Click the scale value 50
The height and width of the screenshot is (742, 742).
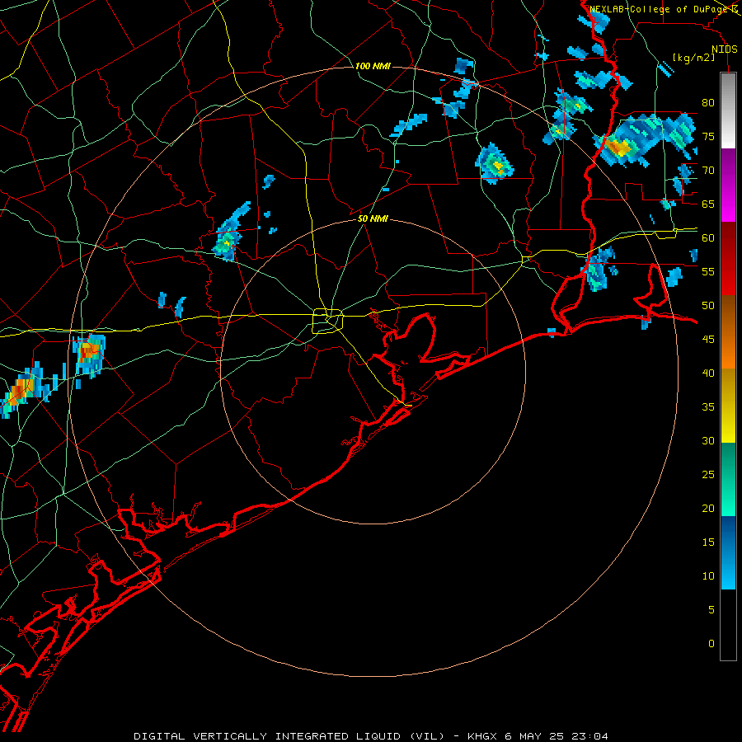(x=708, y=305)
